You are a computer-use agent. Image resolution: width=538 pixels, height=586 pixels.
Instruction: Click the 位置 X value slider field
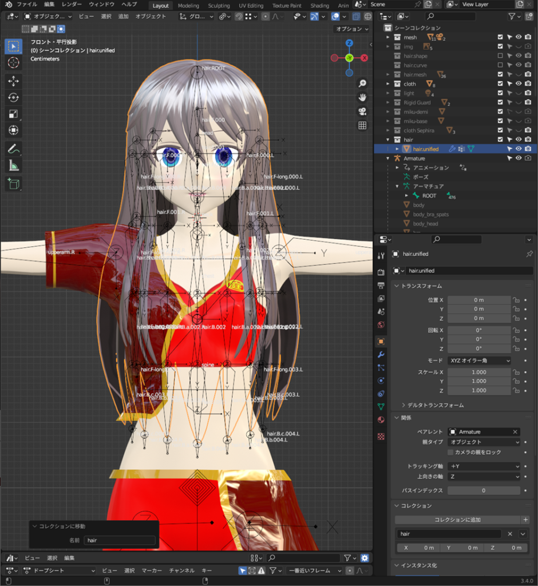[x=479, y=300]
